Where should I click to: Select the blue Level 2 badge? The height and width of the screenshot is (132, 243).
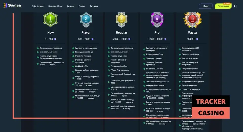point(86,19)
